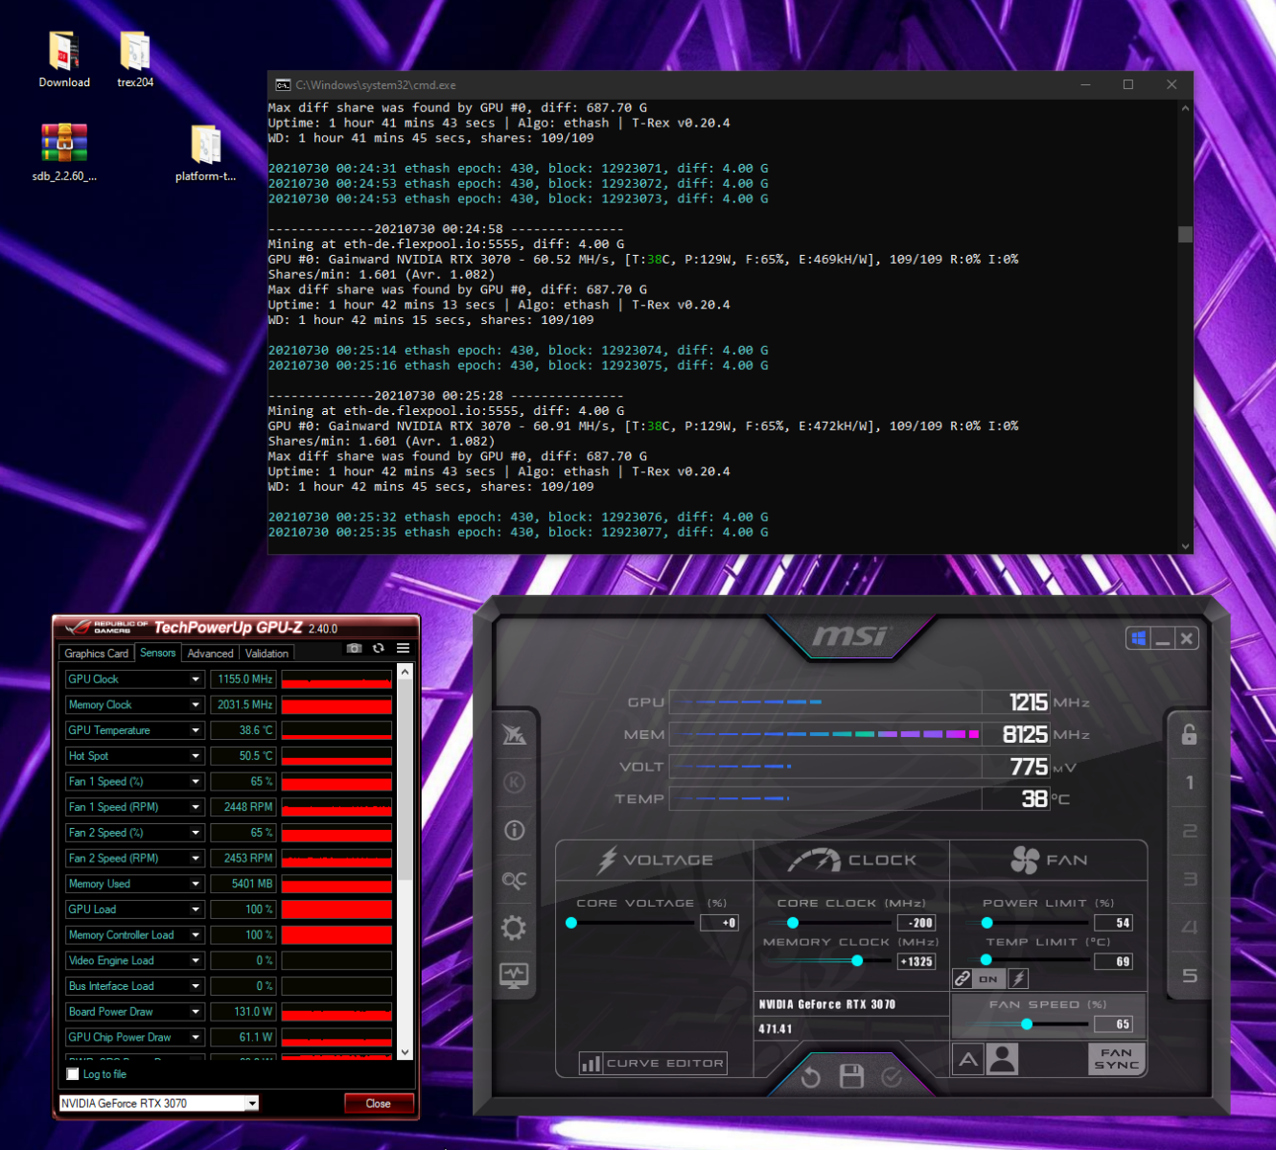
Task: Expand GPU Clock sensor dropdown
Action: 196,679
